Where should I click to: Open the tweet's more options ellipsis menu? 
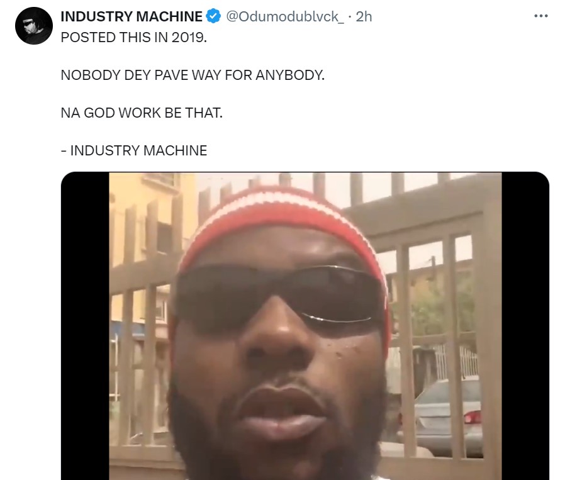pyautogui.click(x=541, y=16)
